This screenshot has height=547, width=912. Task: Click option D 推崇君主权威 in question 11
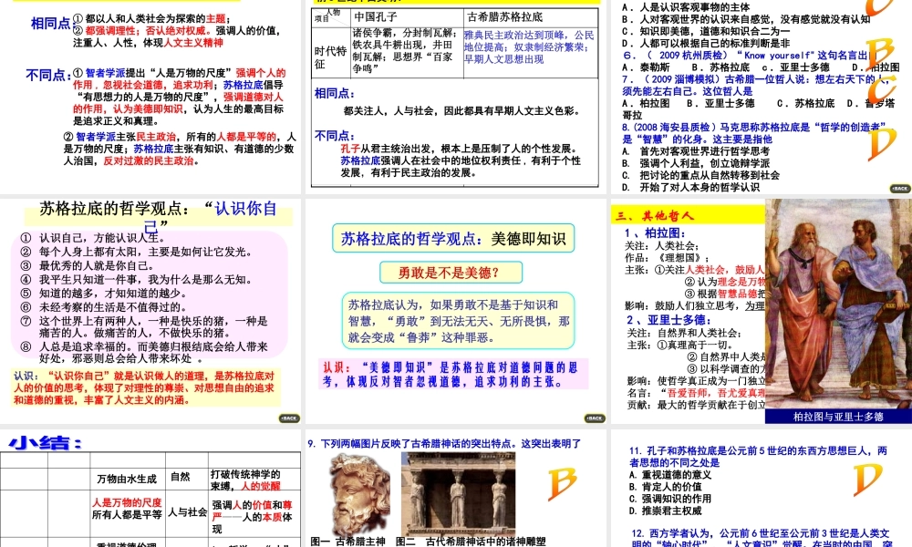[x=666, y=511]
